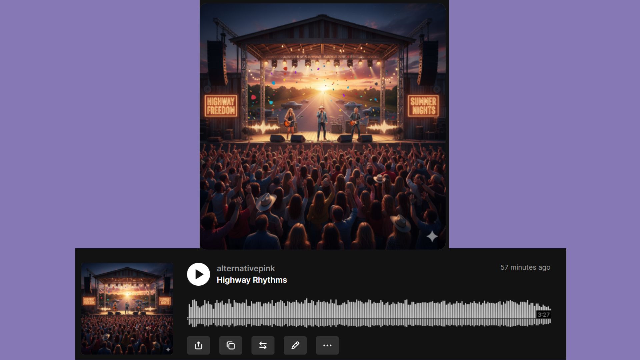Play Highway Rhythms with the circular play button
This screenshot has width=640, height=360.
[199, 274]
